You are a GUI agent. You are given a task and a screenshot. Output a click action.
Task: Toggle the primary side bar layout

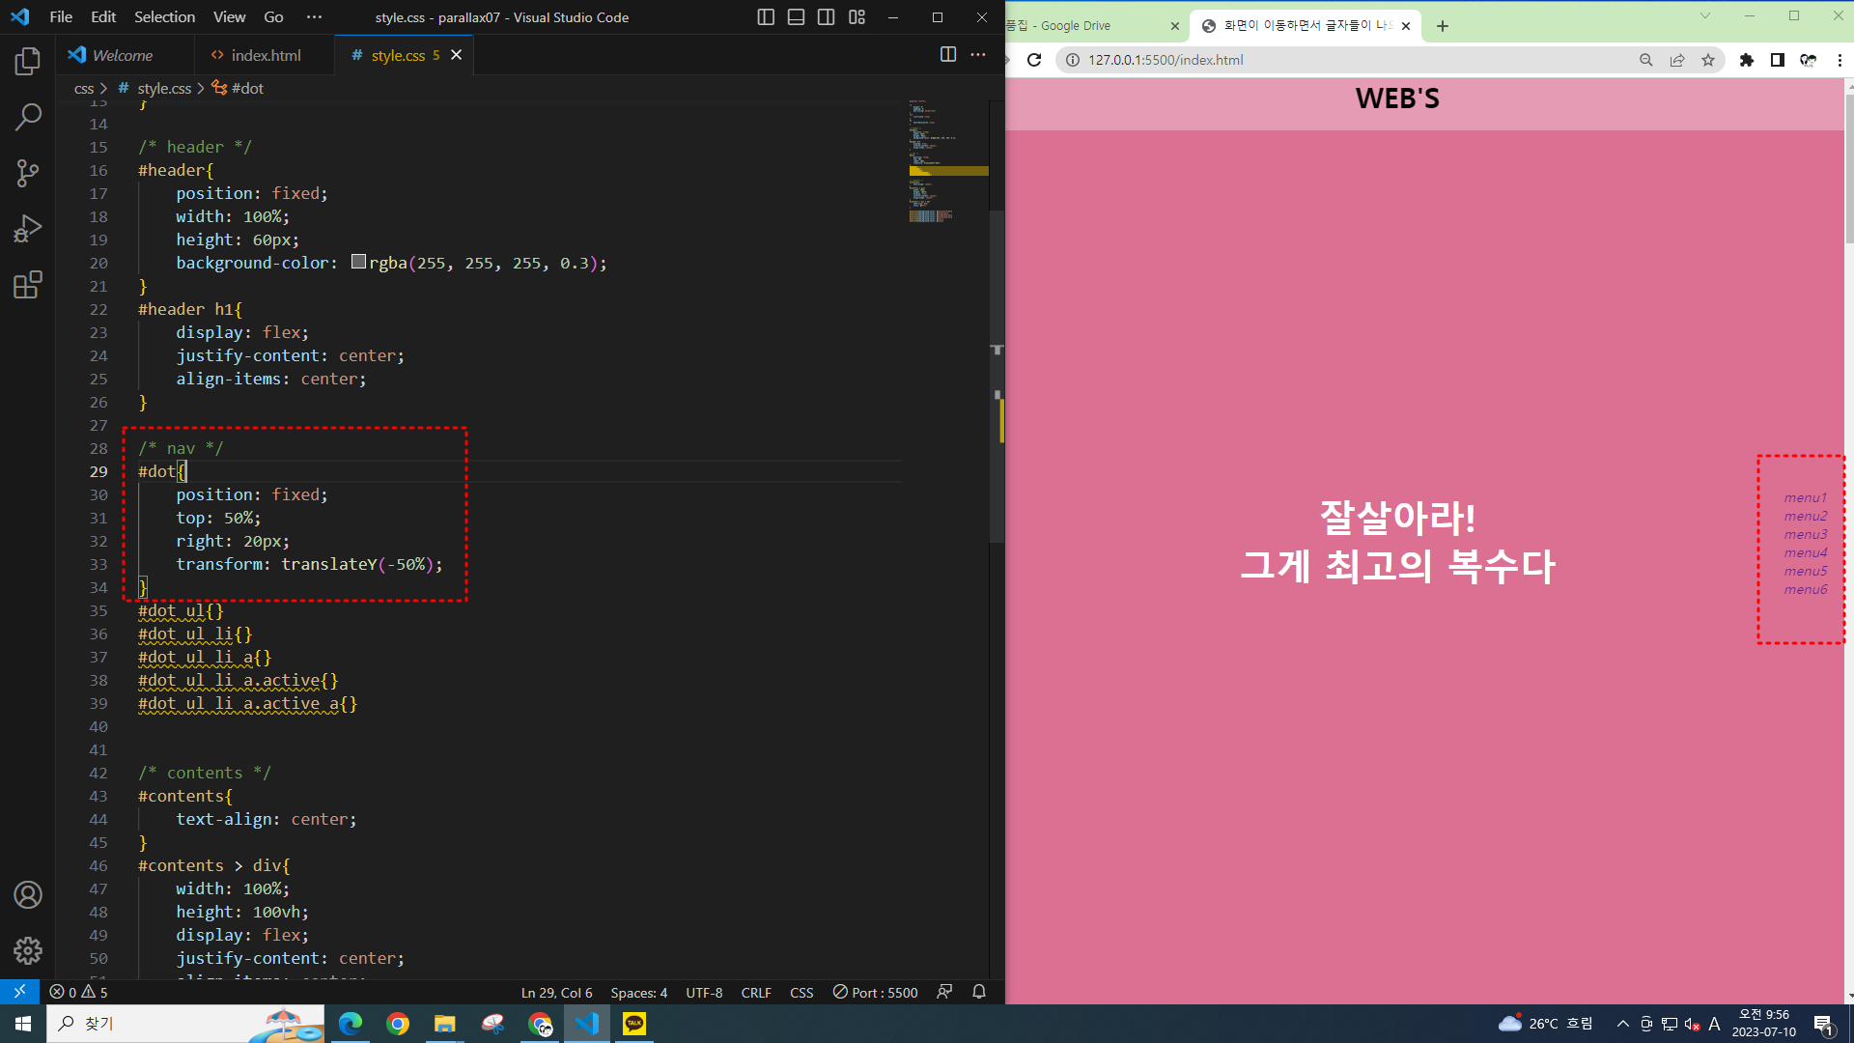coord(766,17)
